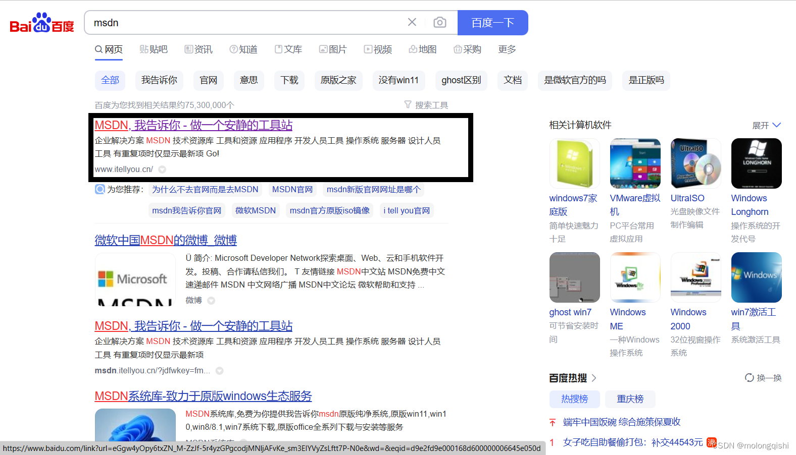This screenshot has height=455, width=796.
Task: Select the 是微软官方的吗 filter chip
Action: tap(575, 80)
